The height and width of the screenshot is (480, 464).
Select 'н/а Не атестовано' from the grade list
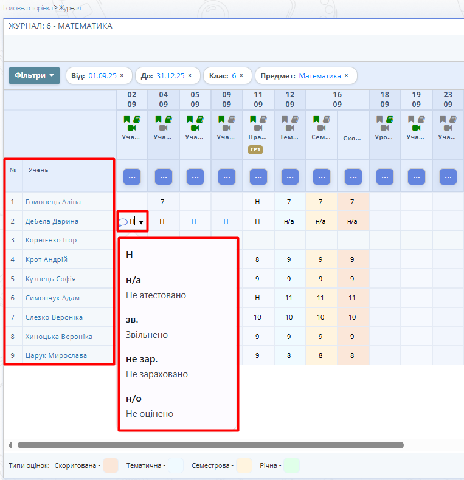[x=156, y=287]
